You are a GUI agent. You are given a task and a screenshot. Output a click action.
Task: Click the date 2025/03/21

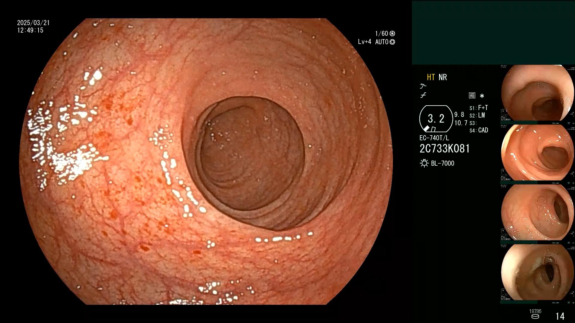pyautogui.click(x=33, y=23)
